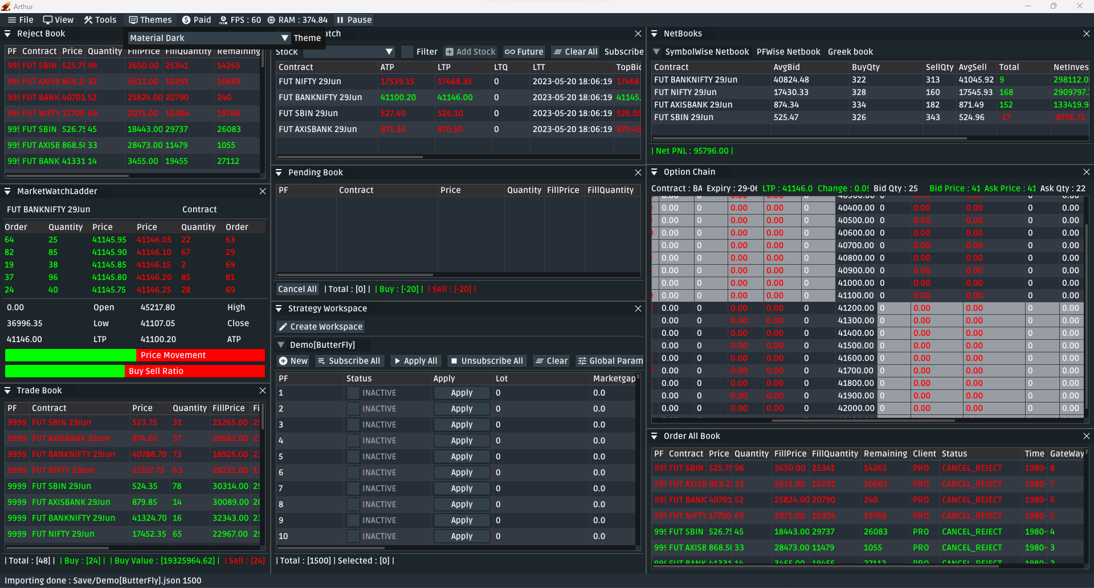
Task: Collapse the Reject Book panel triangle
Action: click(x=8, y=34)
